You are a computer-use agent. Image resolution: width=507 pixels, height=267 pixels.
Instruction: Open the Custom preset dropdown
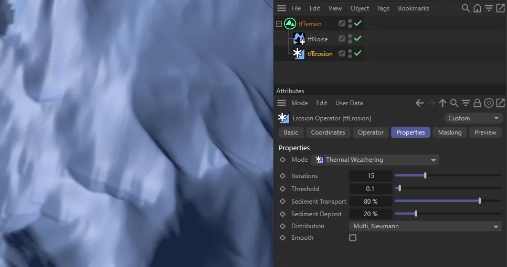(x=473, y=118)
